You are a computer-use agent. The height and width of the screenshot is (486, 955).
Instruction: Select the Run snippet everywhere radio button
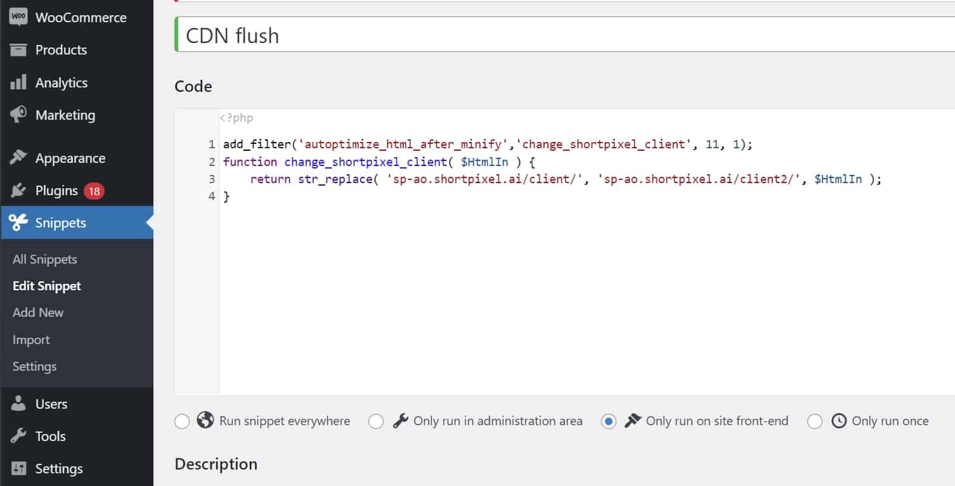point(182,421)
